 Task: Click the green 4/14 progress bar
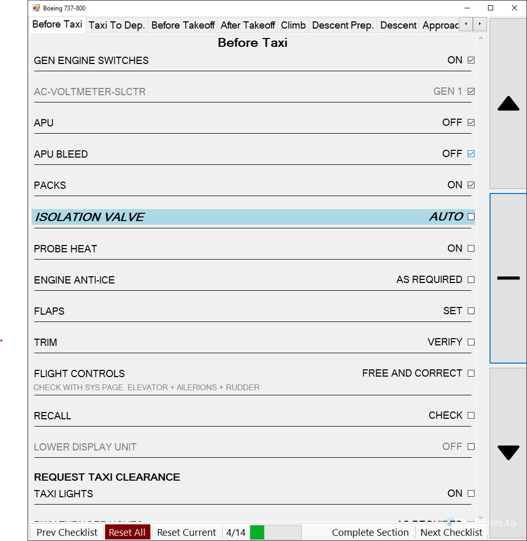point(276,532)
